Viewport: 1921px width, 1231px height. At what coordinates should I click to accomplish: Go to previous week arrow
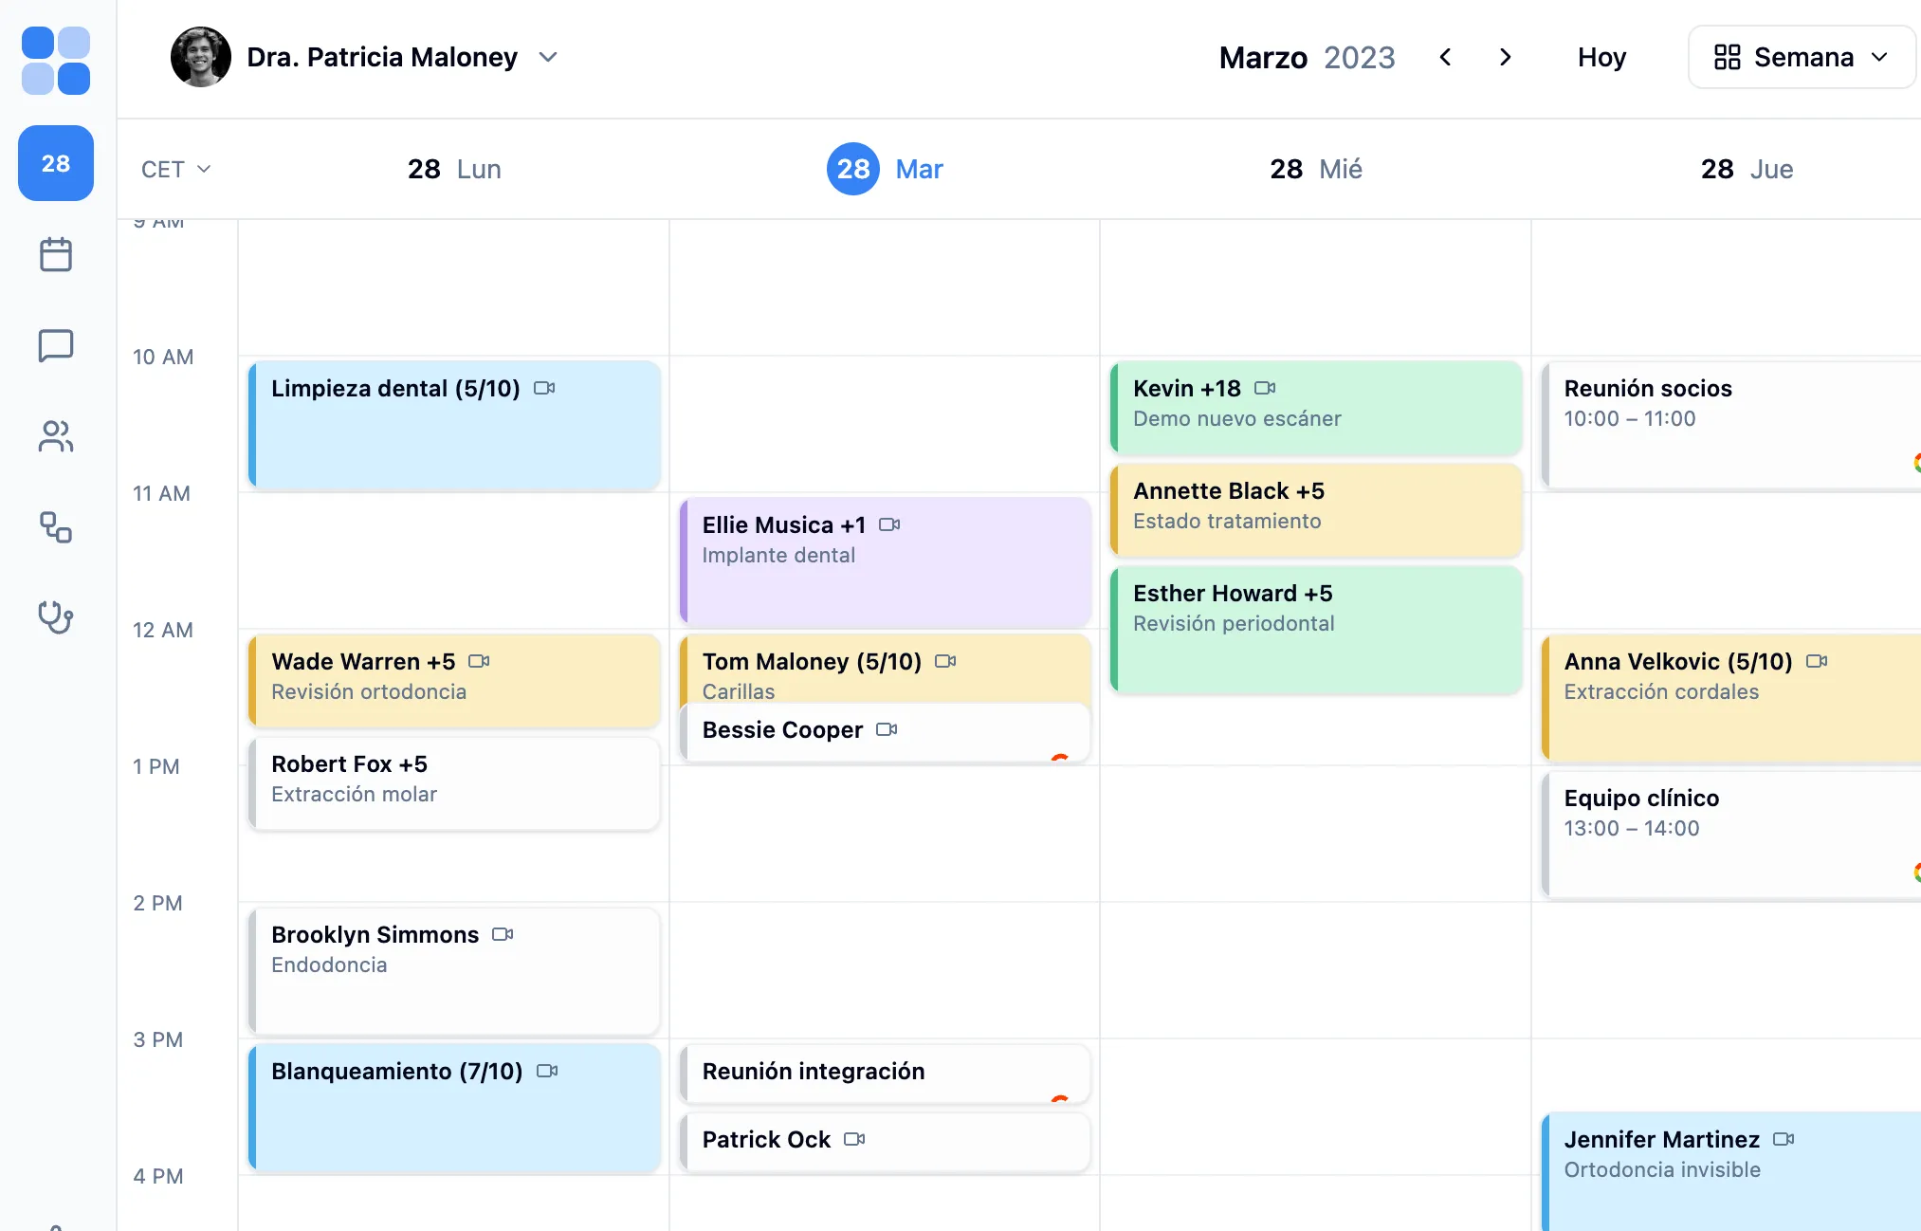(1445, 57)
